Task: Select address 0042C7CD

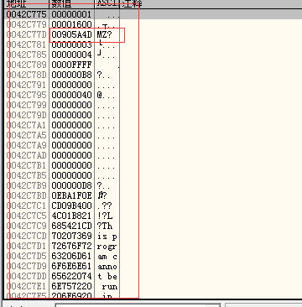Action: tap(28, 237)
